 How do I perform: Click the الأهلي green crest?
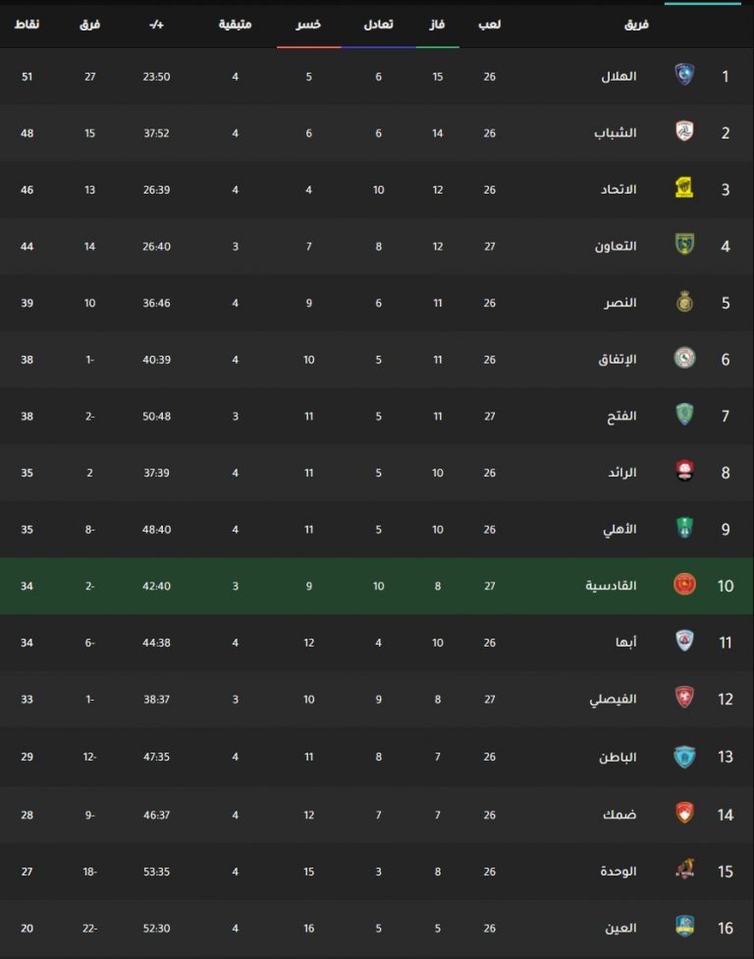pos(684,528)
